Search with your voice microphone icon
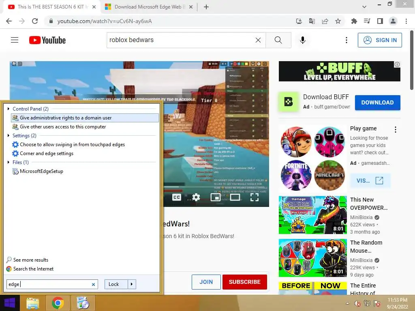The height and width of the screenshot is (311, 415). 303,40
